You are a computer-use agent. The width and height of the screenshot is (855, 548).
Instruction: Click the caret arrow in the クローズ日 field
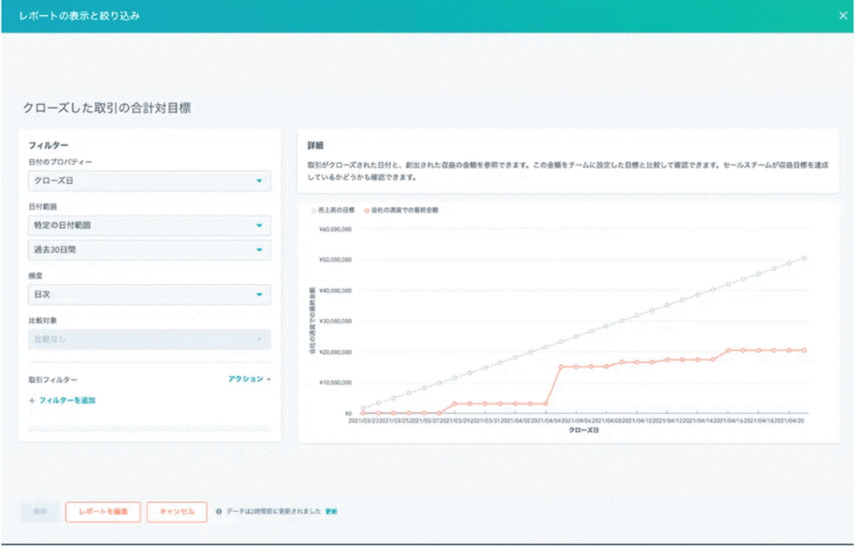click(259, 181)
